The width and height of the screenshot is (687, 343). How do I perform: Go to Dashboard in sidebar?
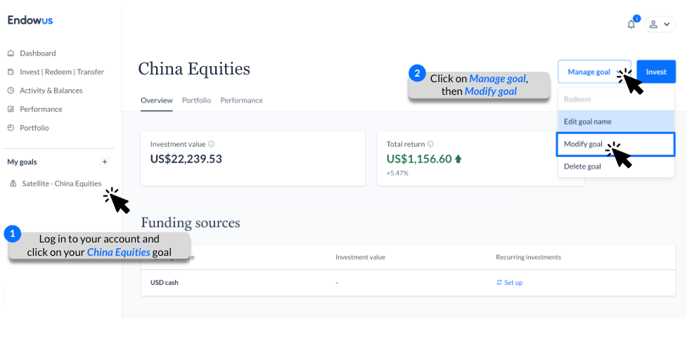(x=38, y=53)
